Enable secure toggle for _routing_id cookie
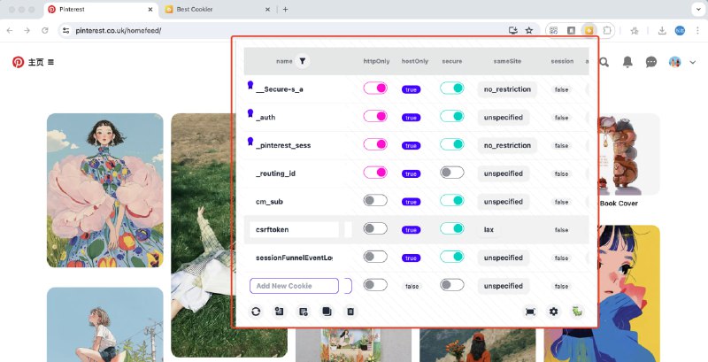This screenshot has height=362, width=708. [452, 173]
